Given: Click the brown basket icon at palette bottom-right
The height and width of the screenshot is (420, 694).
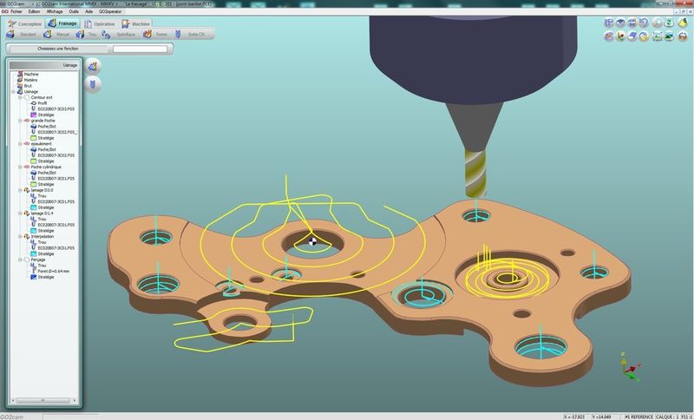Looking at the screenshot, I should coord(682,36).
